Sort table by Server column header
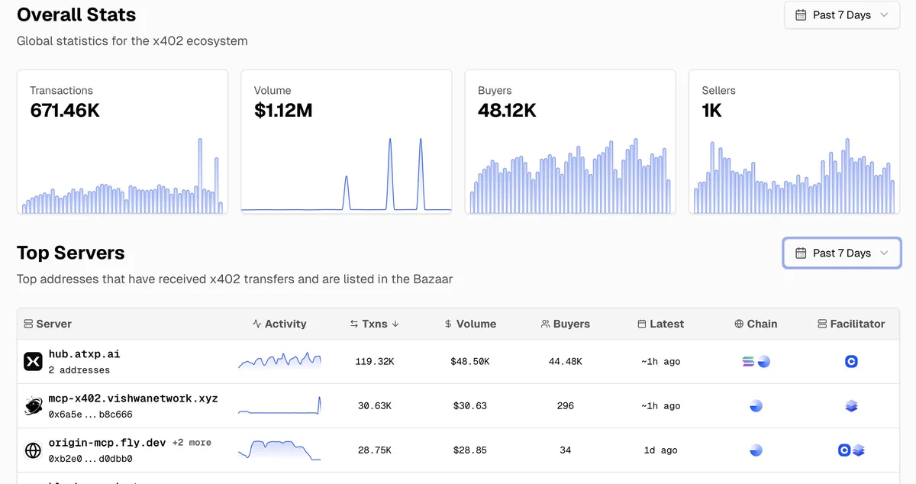916x484 pixels. click(47, 324)
